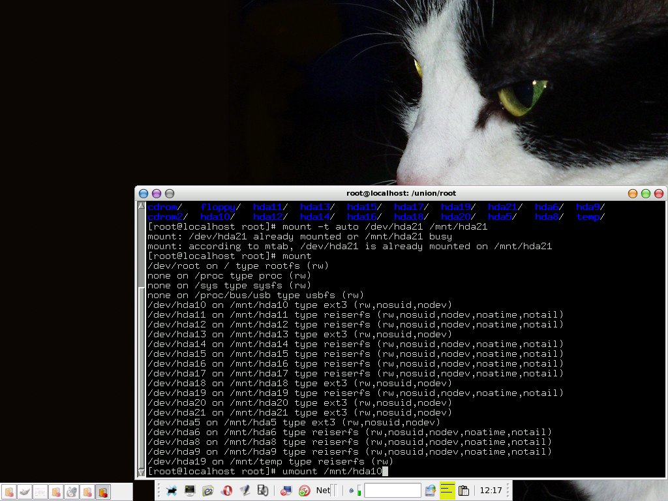Click the terminal scrollbar thumb

142,378
